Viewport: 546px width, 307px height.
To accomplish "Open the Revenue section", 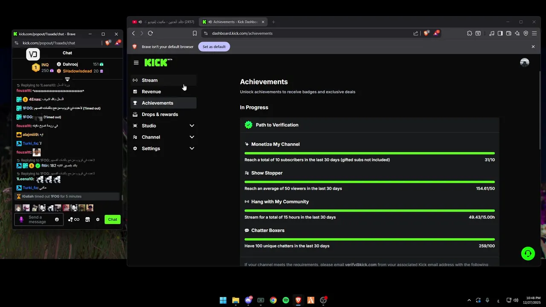I will pyautogui.click(x=163, y=92).
